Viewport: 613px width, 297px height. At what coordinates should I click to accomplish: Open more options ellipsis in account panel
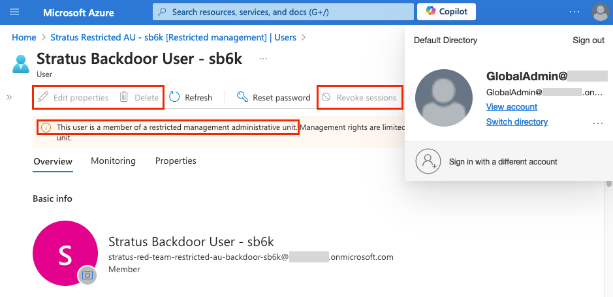coord(597,123)
